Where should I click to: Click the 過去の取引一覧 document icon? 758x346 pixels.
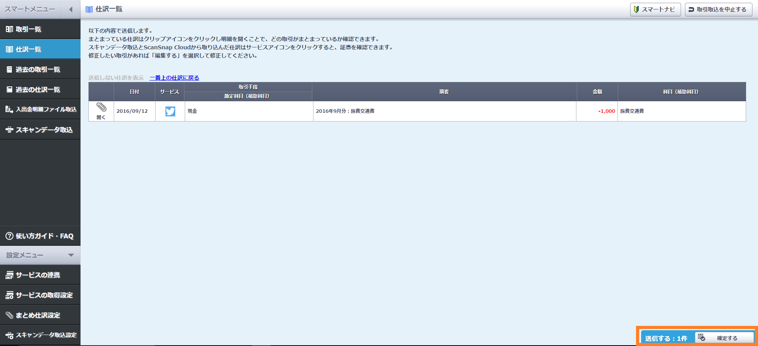coord(9,69)
